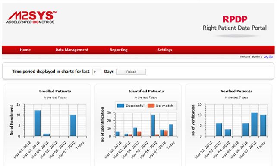The image size is (277, 166).
Task: Click the RPDP portal logo title
Action: coord(235,19)
